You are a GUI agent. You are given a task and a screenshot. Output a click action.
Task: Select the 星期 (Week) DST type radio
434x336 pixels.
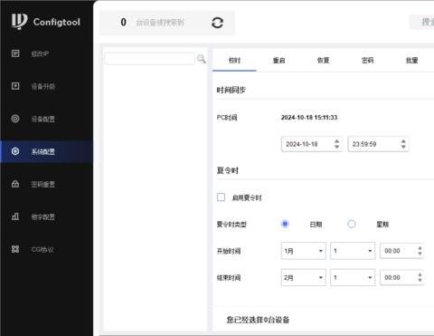tap(352, 224)
